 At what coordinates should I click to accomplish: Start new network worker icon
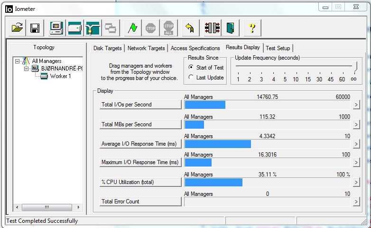click(93, 28)
